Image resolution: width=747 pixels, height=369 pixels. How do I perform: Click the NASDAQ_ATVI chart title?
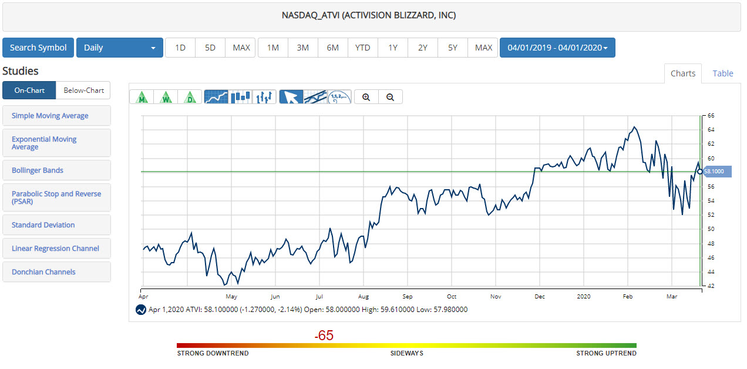click(369, 15)
